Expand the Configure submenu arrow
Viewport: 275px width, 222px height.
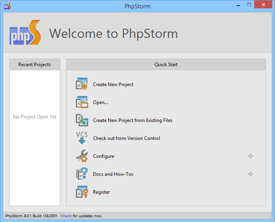pos(250,156)
